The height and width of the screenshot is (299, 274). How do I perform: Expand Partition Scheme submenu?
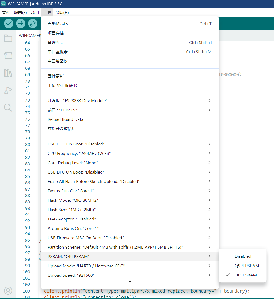(x=130, y=247)
